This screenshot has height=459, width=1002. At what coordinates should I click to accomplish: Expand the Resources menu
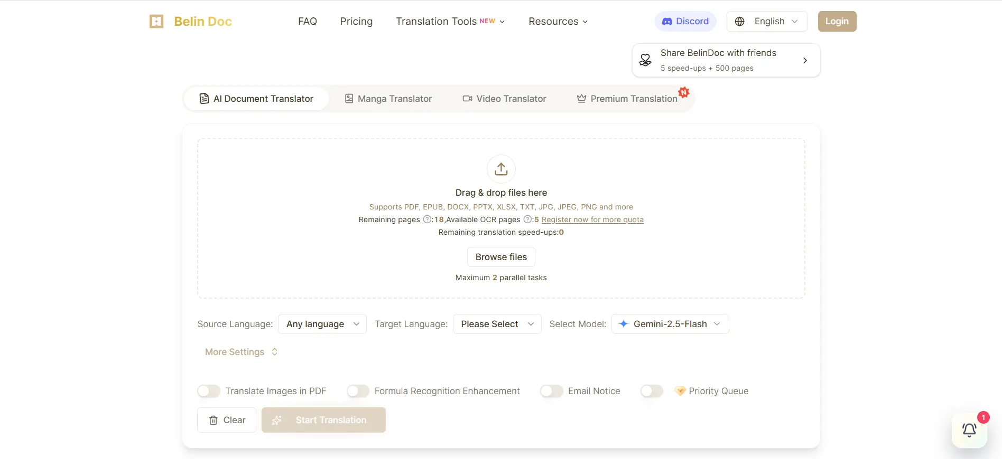coord(558,21)
